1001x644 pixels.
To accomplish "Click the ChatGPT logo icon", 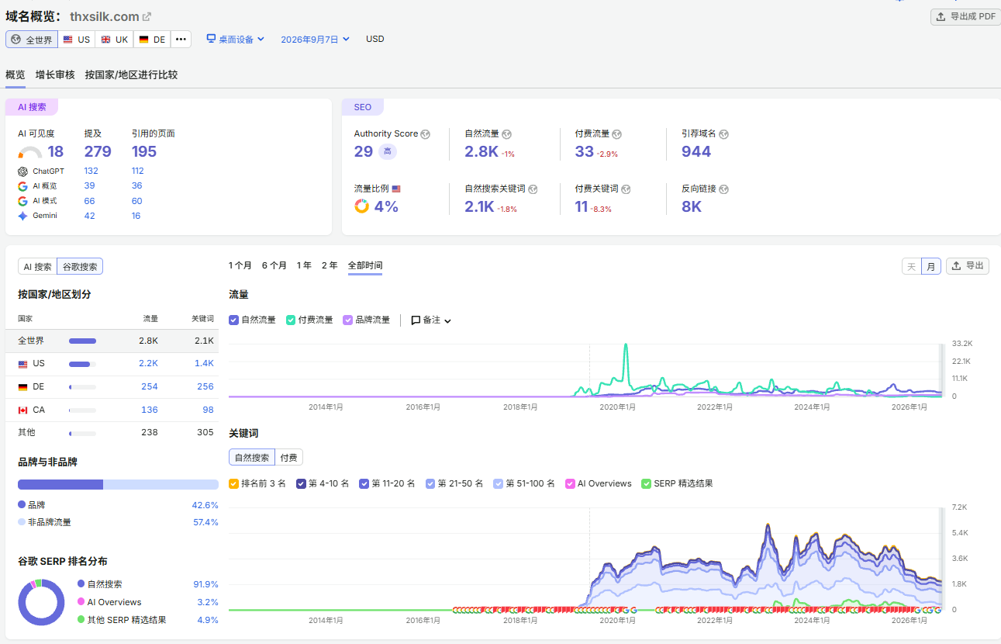I will click(22, 171).
